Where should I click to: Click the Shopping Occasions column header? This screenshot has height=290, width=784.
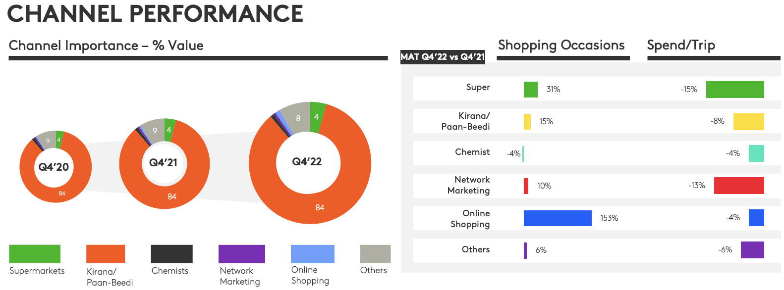pyautogui.click(x=561, y=45)
